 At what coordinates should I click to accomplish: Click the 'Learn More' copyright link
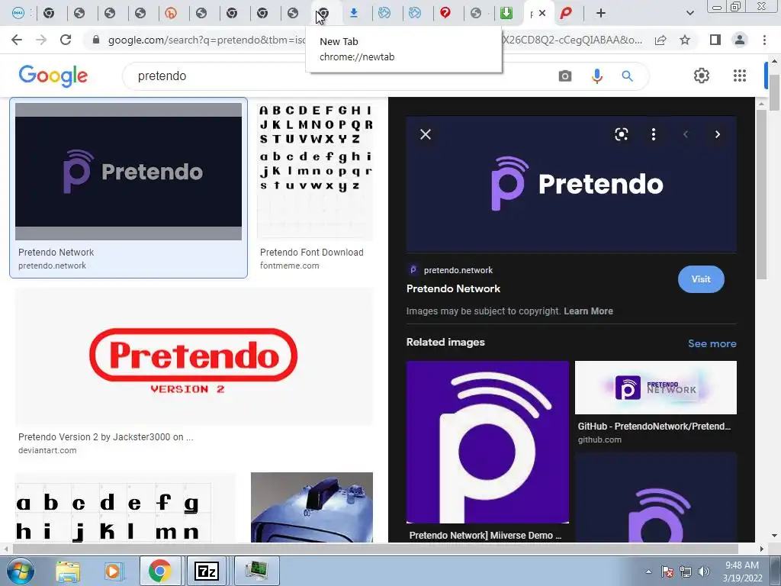(588, 311)
